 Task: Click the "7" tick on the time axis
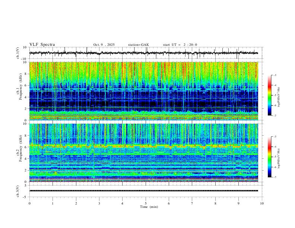point(192,203)
